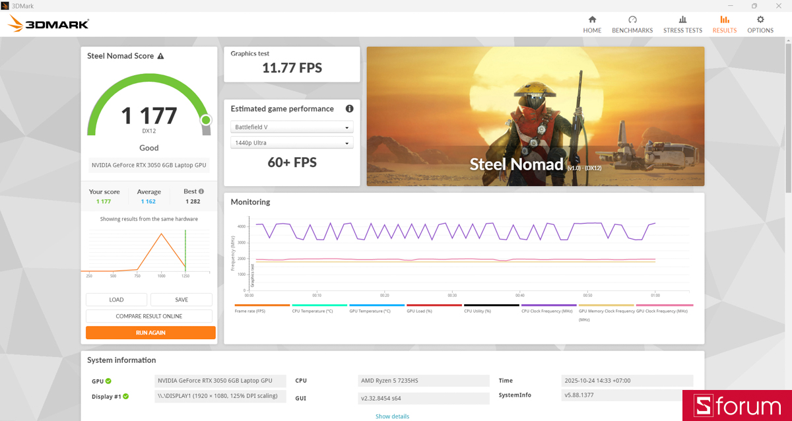Viewport: 792px width, 421px height.
Task: Click the info icon next to Best score
Action: point(201,191)
